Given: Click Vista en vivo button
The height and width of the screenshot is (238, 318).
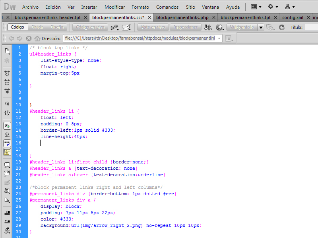Looking at the screenshot, I should click(x=153, y=27).
